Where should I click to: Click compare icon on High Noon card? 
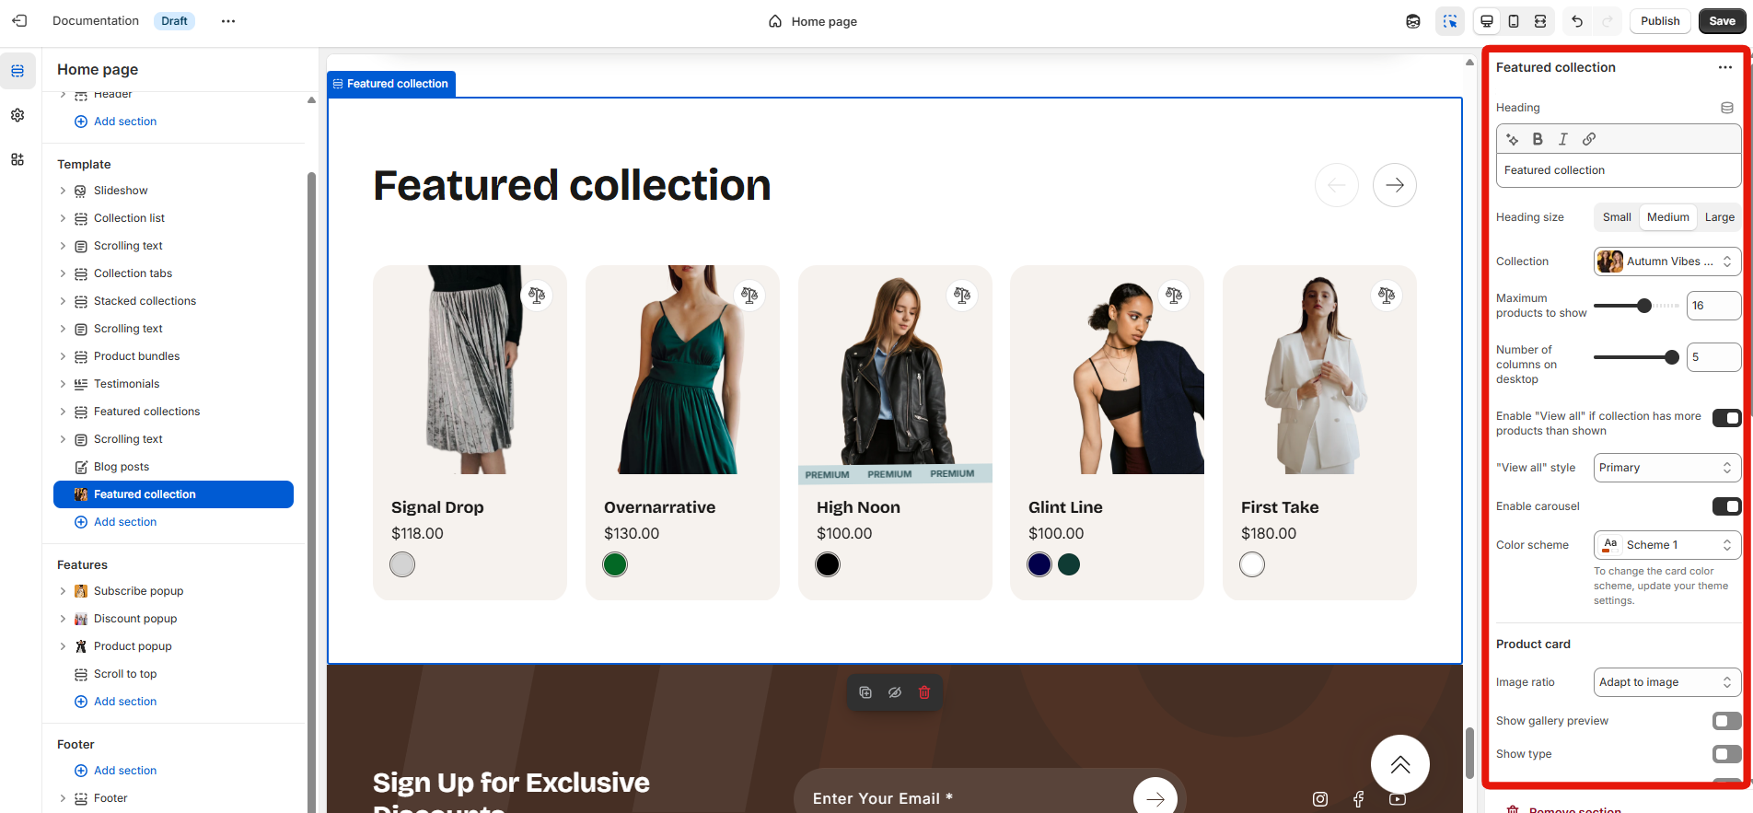click(962, 296)
